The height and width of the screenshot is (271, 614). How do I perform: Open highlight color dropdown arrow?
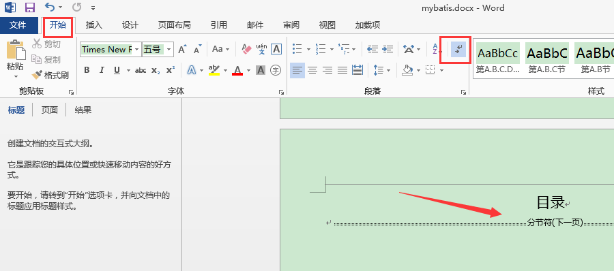click(226, 71)
